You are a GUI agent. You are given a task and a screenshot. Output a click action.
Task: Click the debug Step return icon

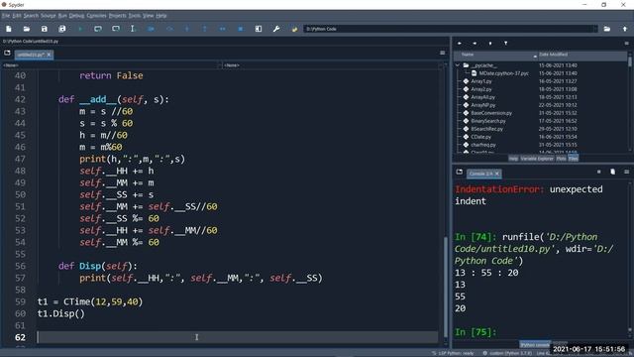tap(205, 29)
